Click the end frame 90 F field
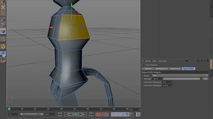The height and width of the screenshot is (119, 213). click(x=50, y=114)
